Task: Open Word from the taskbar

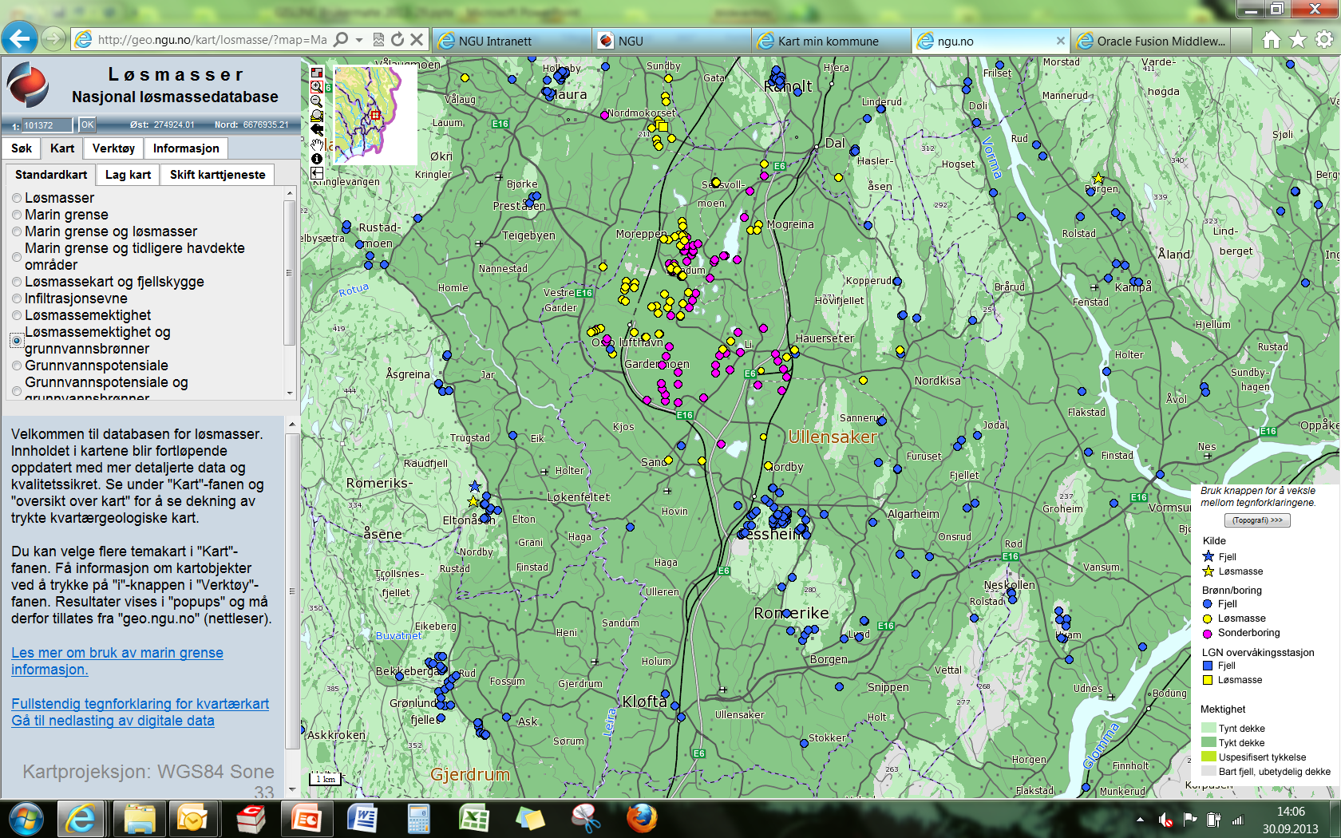Action: (362, 819)
